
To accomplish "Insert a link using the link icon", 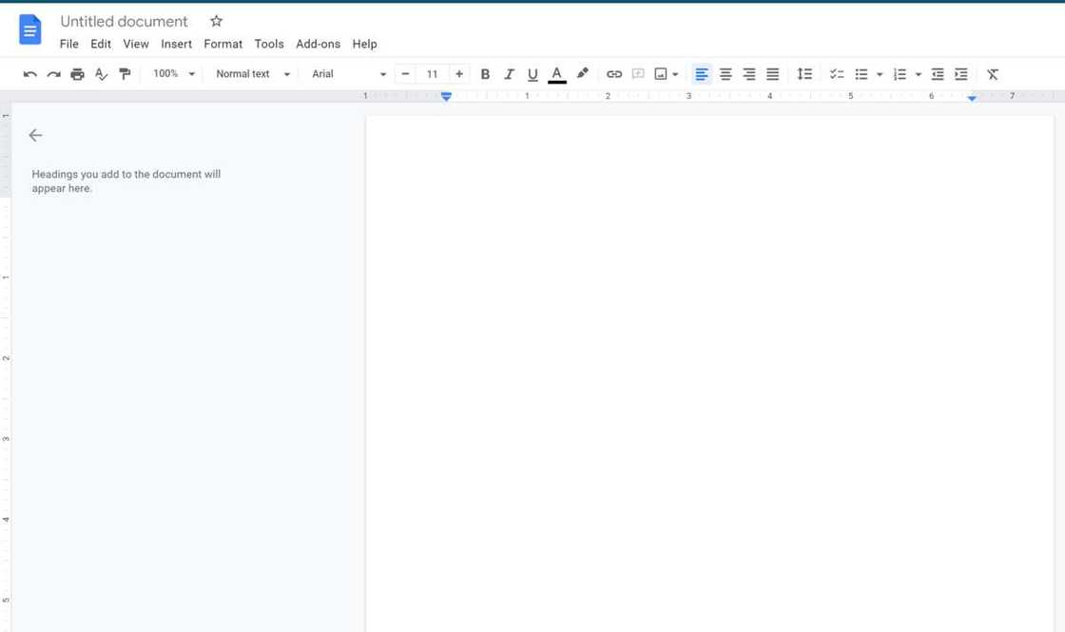I will pyautogui.click(x=614, y=74).
